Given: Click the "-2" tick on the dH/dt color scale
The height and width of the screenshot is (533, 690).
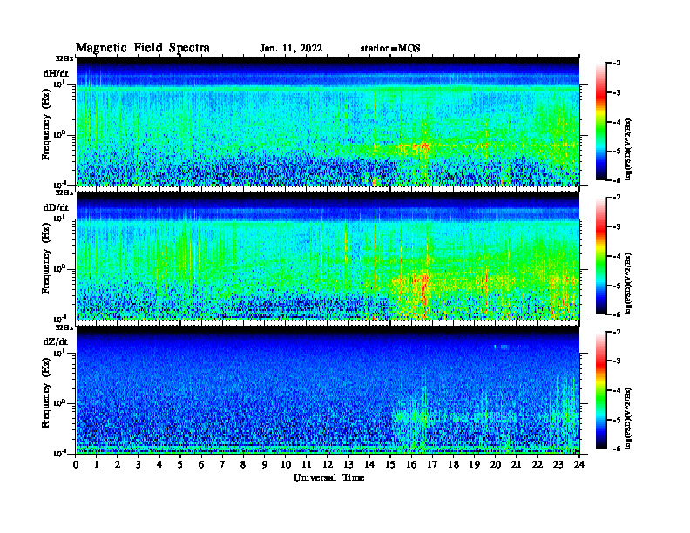Looking at the screenshot, I should coord(617,64).
